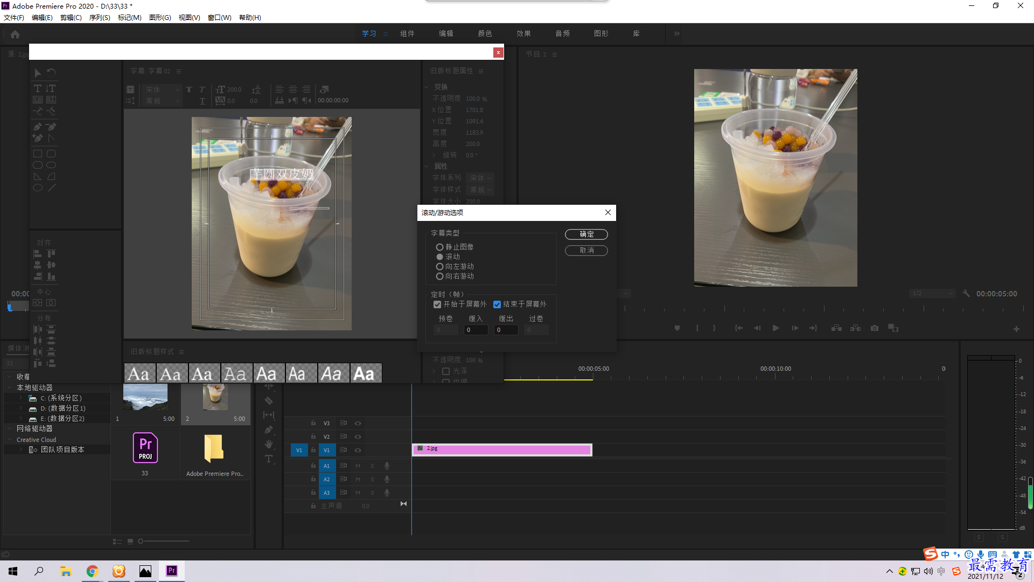Select the Rounded Rectangle shape tool
1034x582 pixels.
click(x=51, y=154)
